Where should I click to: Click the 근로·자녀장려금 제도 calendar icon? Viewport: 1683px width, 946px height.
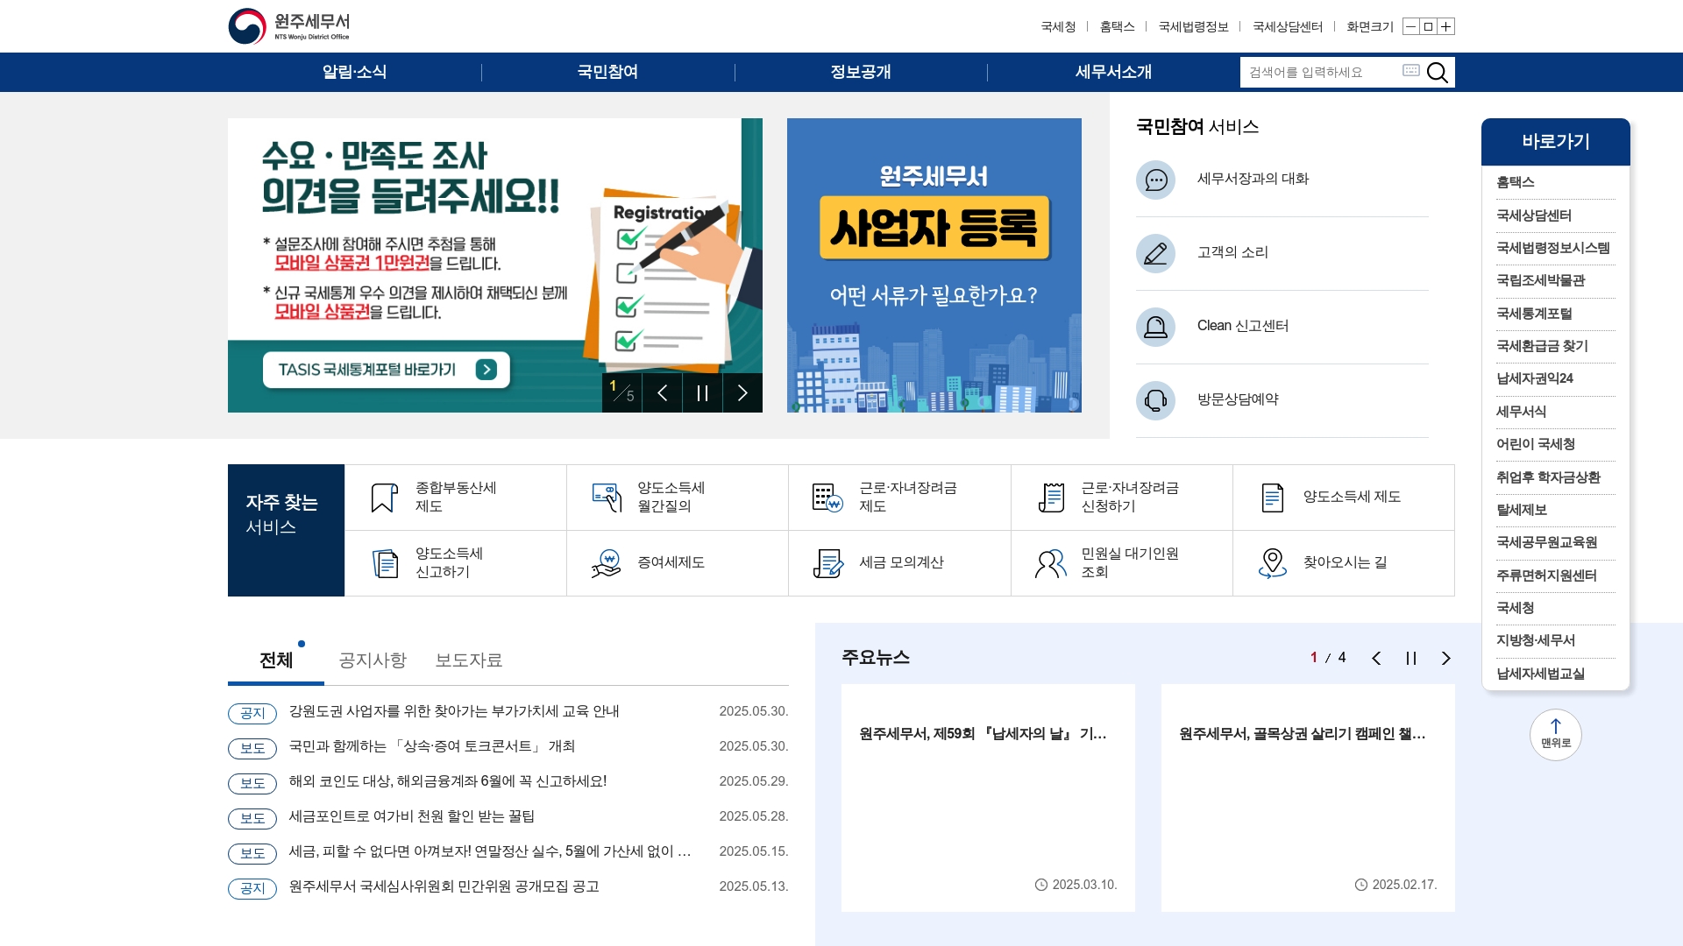click(x=827, y=498)
